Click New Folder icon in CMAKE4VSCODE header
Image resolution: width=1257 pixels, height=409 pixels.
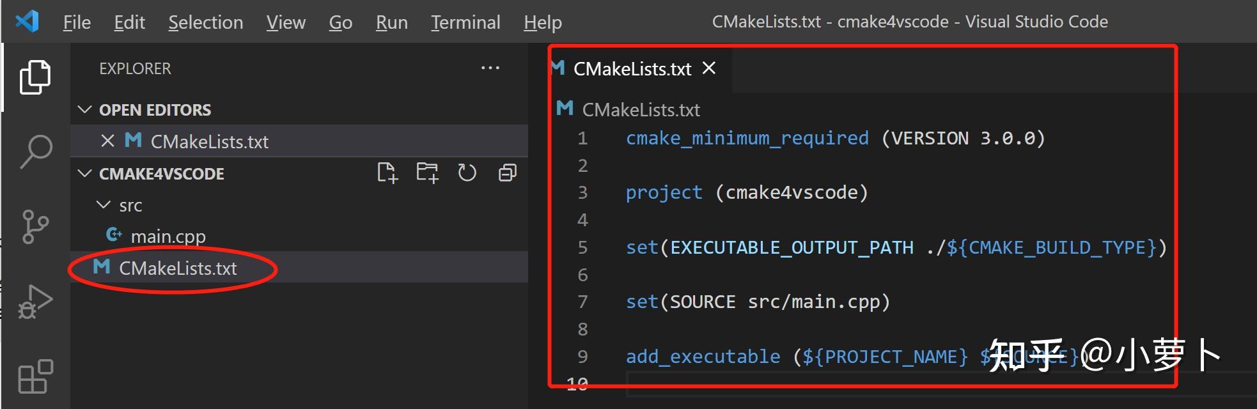[x=427, y=173]
